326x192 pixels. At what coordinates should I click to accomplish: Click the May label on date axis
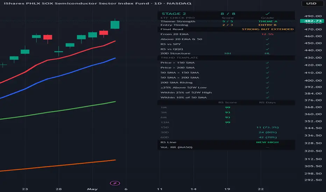click(92, 189)
